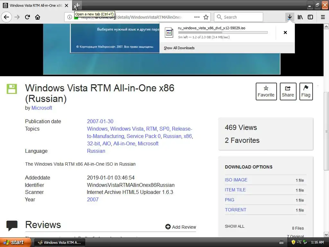Open the Year 2007 link

pyautogui.click(x=93, y=199)
